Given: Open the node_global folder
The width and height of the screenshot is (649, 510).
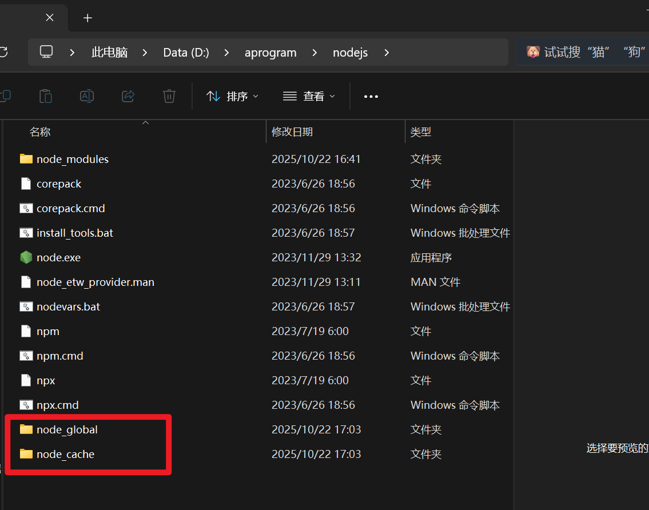Looking at the screenshot, I should click(67, 429).
